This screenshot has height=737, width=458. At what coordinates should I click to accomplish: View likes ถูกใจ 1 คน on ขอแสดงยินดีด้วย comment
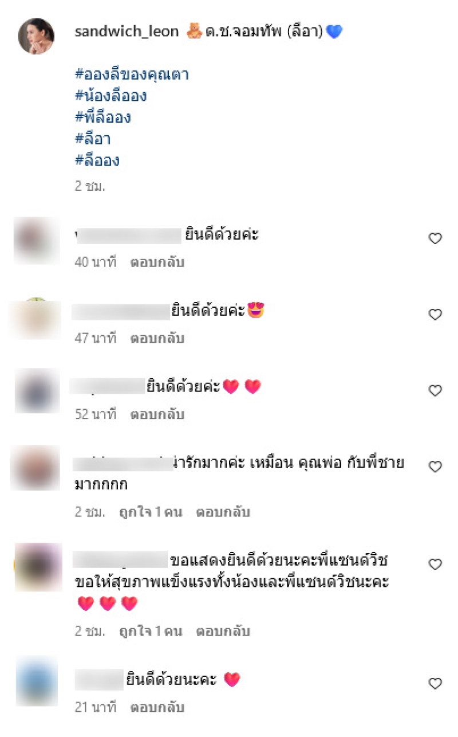pyautogui.click(x=151, y=632)
